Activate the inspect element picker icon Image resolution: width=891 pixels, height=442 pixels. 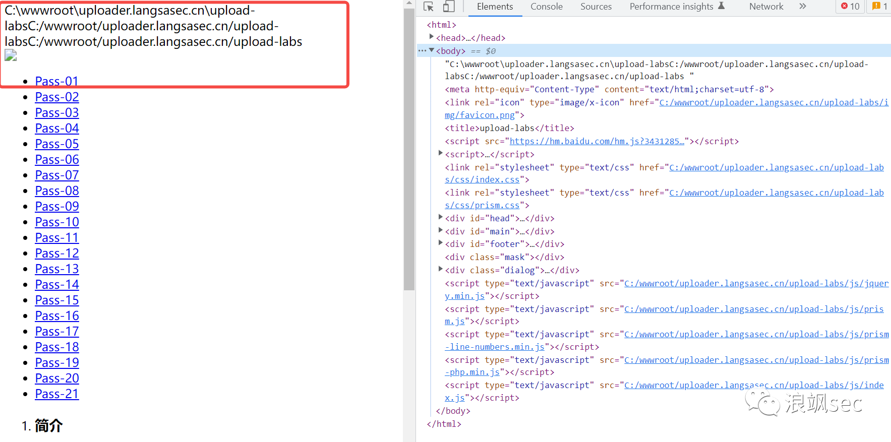(x=429, y=7)
